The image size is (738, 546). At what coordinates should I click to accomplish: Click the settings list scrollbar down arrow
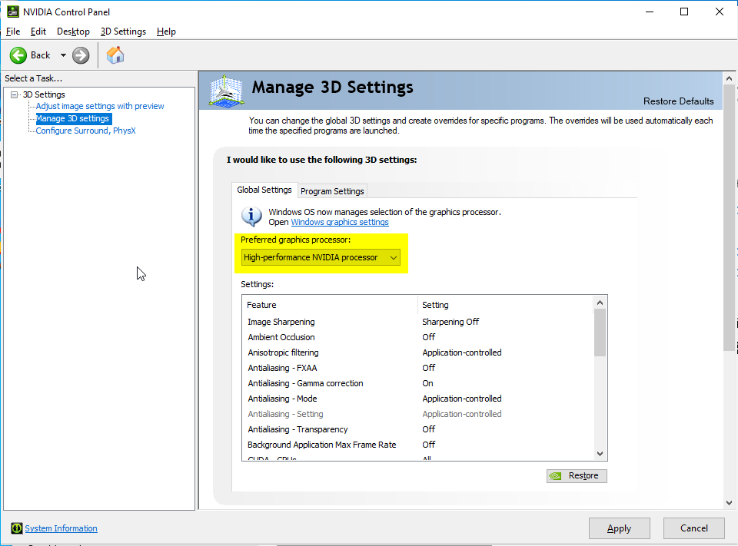[x=600, y=452]
